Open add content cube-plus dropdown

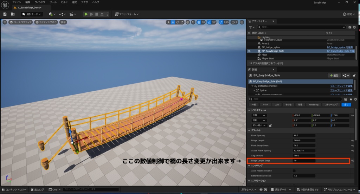coord(52,14)
